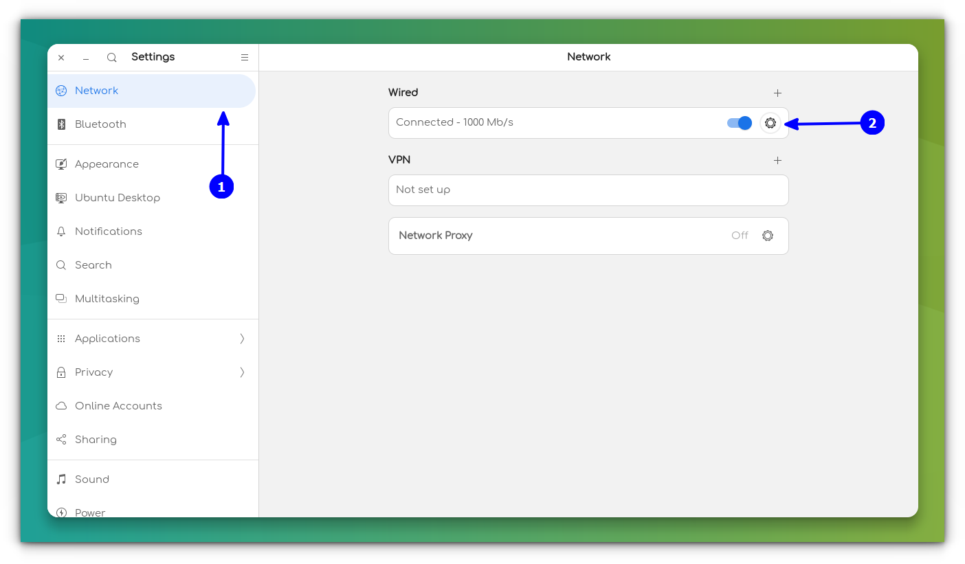Close the Settings window
This screenshot has height=564, width=965.
pos(61,58)
